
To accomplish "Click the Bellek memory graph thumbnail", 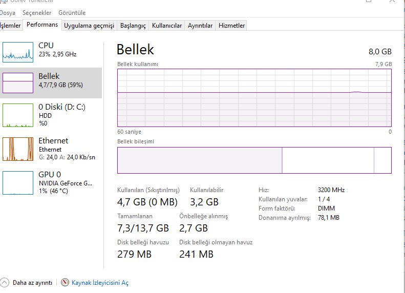I will (x=18, y=82).
